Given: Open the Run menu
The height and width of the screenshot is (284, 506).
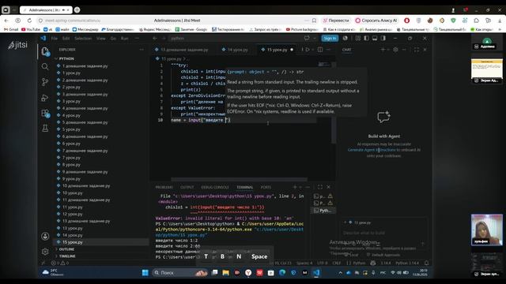Looking at the screenshot, I should [124, 39].
